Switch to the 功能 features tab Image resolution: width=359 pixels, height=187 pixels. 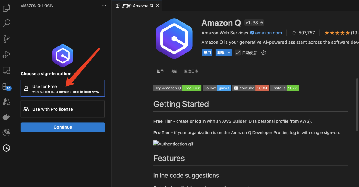tap(174, 71)
